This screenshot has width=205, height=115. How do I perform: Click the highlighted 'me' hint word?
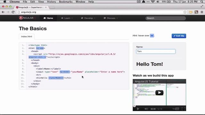tap(152, 35)
